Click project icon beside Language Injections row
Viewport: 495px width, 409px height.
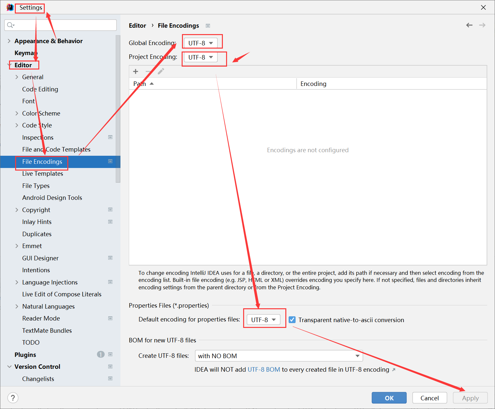coord(110,282)
